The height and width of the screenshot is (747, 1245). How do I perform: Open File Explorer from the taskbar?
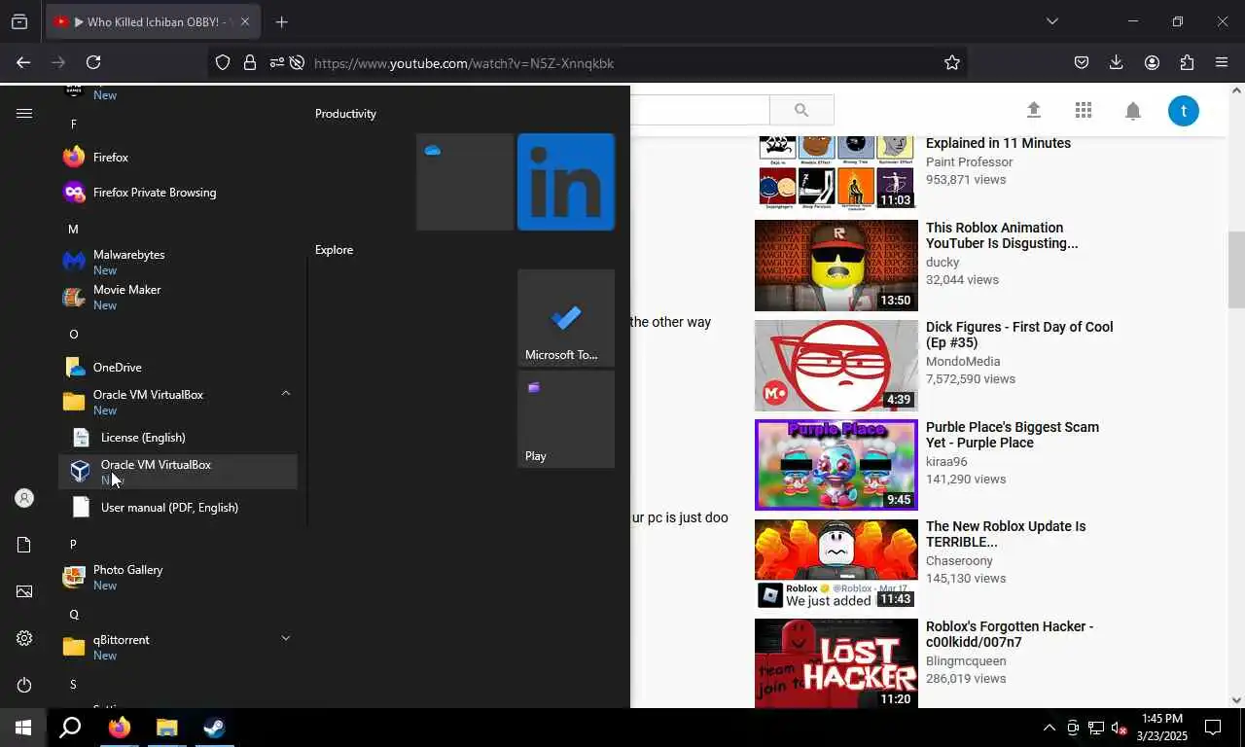pos(167,728)
